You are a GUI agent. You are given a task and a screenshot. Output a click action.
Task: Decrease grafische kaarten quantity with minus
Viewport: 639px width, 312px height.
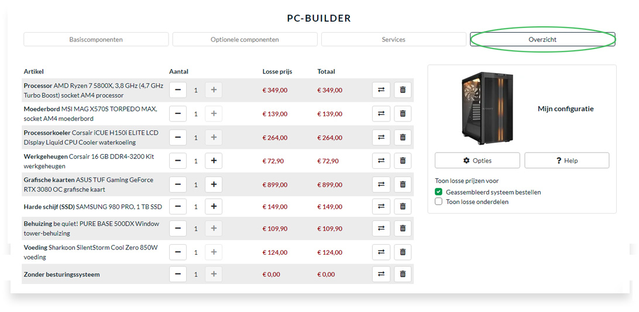(178, 185)
